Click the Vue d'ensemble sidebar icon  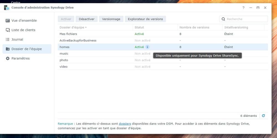(7, 21)
